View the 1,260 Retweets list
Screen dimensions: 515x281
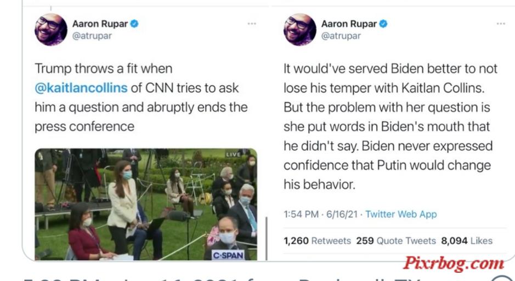pyautogui.click(x=317, y=241)
